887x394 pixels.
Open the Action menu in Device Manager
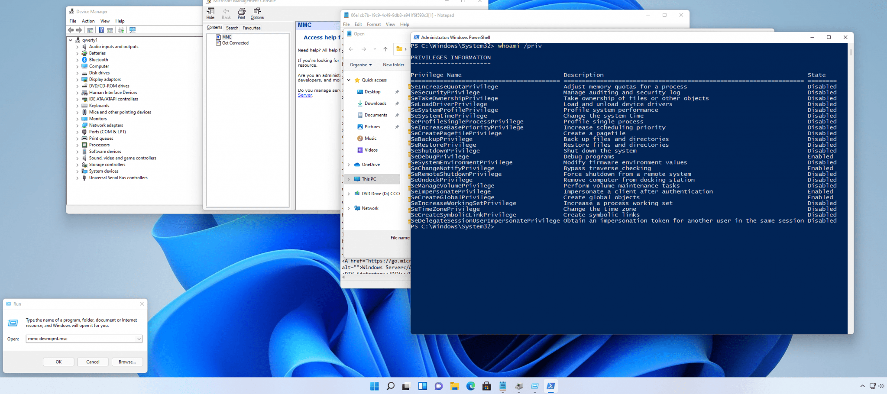coord(88,21)
